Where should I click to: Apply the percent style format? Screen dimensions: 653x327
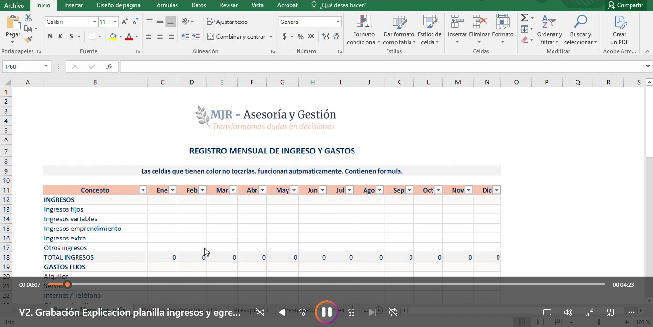click(300, 36)
